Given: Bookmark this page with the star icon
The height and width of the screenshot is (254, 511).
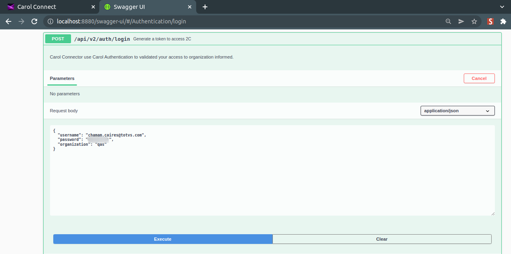Looking at the screenshot, I should tap(474, 21).
